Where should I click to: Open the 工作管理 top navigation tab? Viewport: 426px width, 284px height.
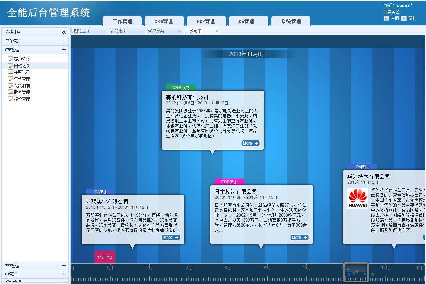[122, 21]
